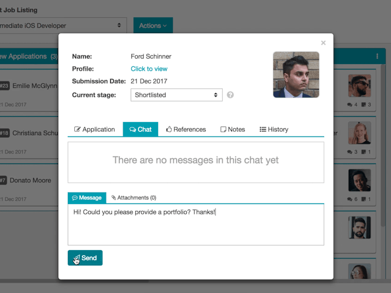This screenshot has width=391, height=293.
Task: Click the chat bubbles icon showing 6
Action: coord(350,199)
